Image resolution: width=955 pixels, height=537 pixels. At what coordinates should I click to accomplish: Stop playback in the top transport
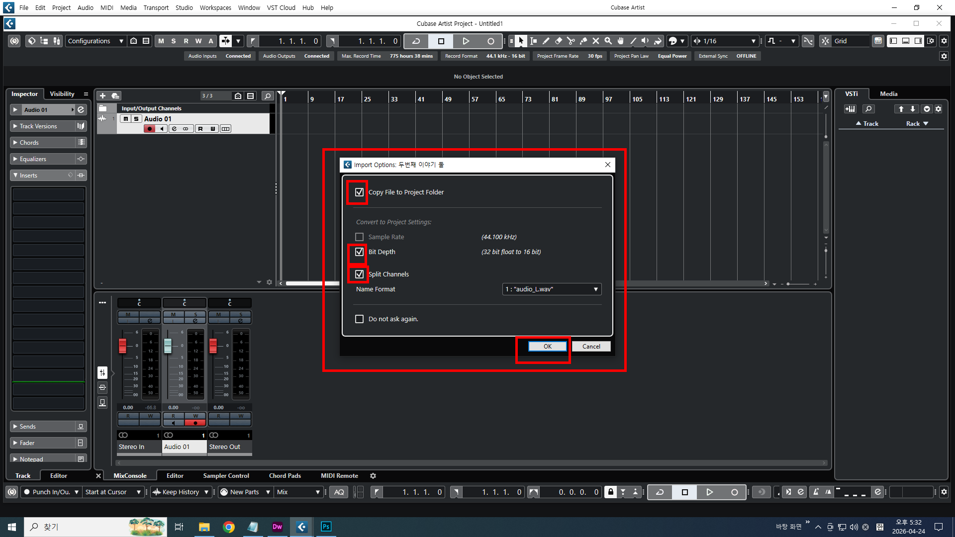[x=441, y=41]
